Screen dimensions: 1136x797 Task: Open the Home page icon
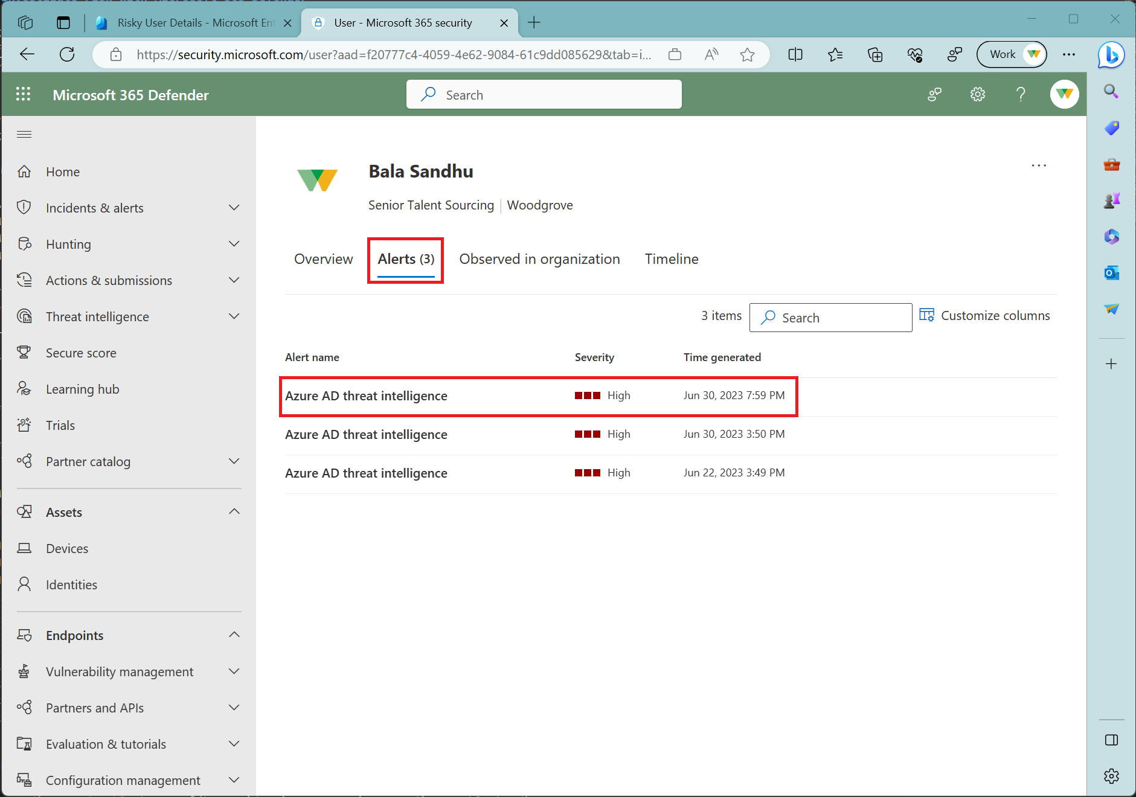pos(24,171)
